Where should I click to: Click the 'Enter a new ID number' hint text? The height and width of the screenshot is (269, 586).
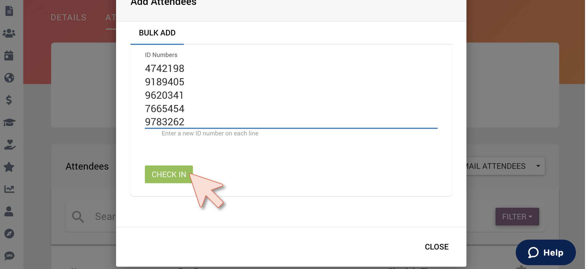pyautogui.click(x=210, y=133)
